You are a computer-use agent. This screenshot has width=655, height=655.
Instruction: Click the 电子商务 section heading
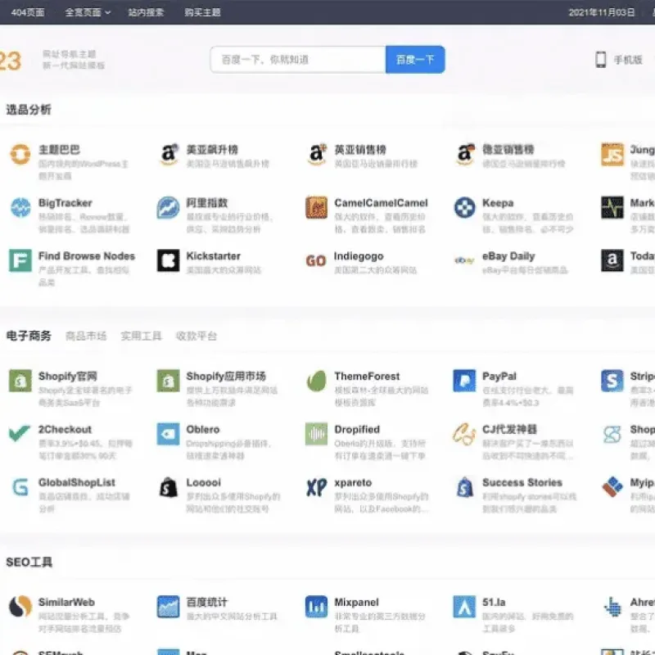(29, 336)
